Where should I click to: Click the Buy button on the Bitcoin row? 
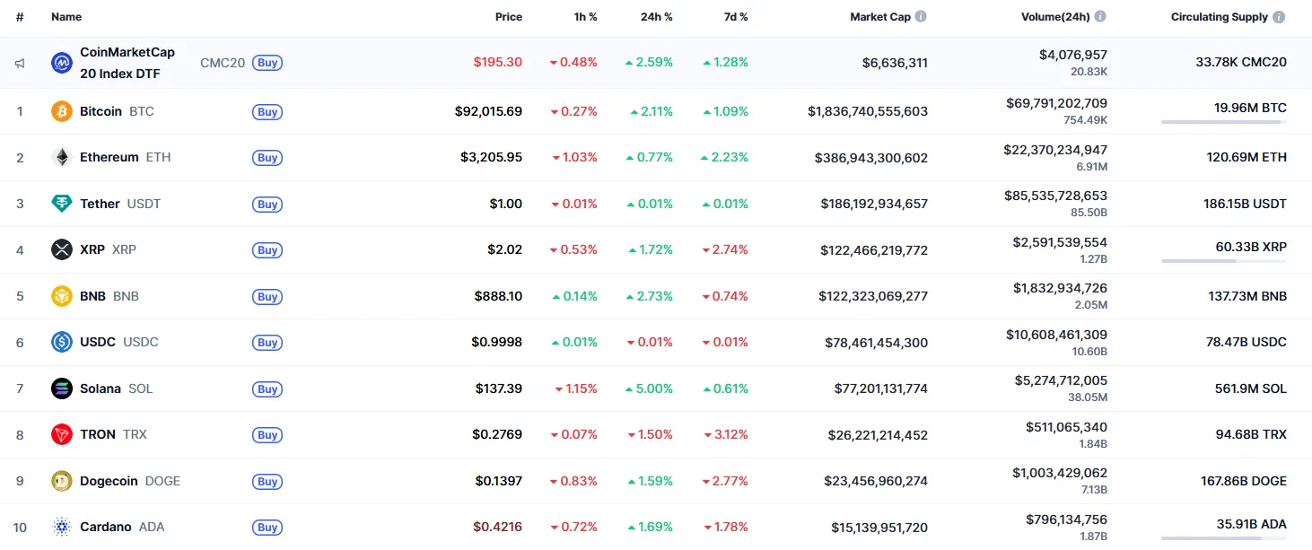pos(267,111)
